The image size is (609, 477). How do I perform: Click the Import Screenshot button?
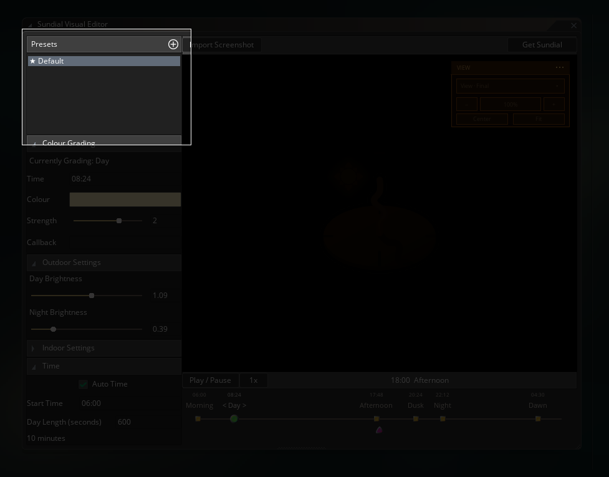pos(221,45)
